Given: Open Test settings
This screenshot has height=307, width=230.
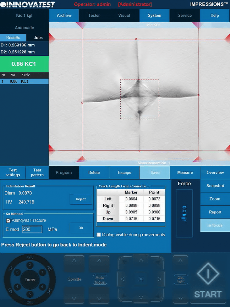Looking at the screenshot, I should [x=12, y=173].
